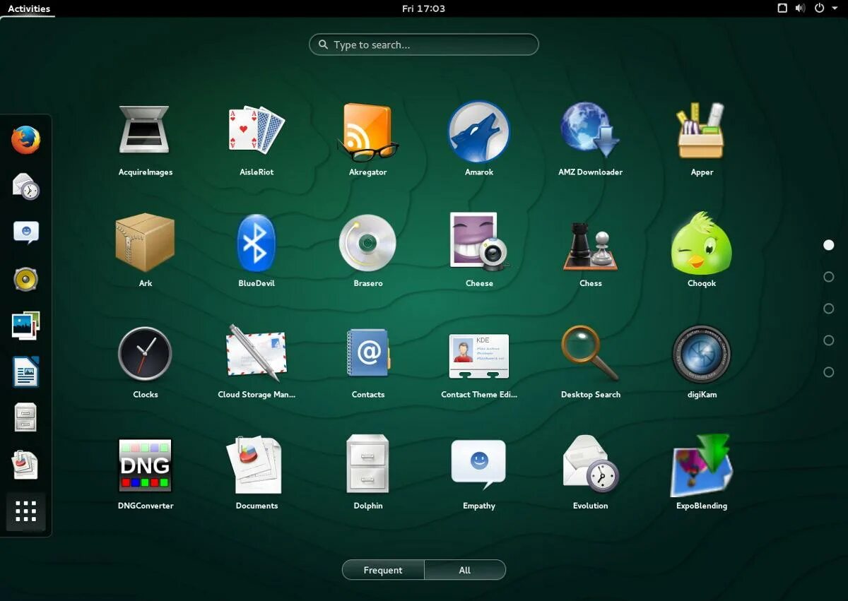This screenshot has height=601, width=848.
Task: Open the photo viewer from the dash
Action: click(x=25, y=326)
